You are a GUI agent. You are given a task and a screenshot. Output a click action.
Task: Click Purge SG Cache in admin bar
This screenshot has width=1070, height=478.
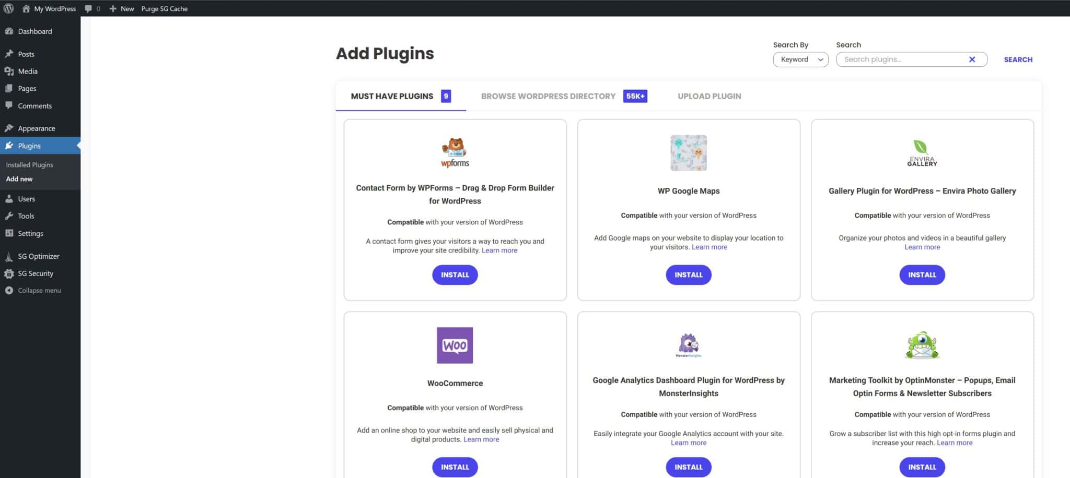coord(164,8)
